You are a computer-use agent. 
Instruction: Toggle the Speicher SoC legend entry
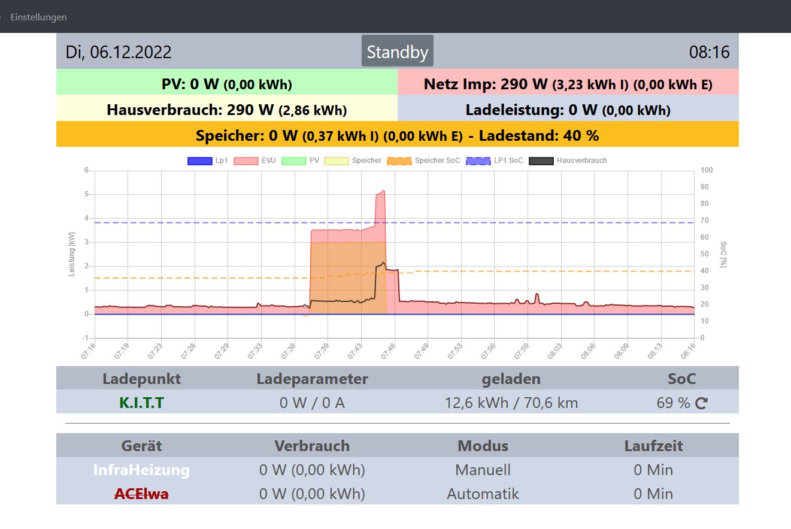click(x=423, y=161)
